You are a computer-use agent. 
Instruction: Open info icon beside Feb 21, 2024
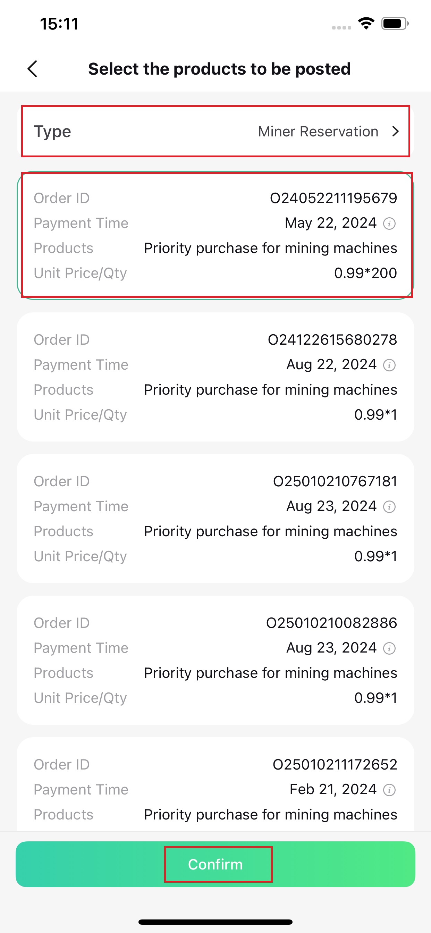coord(389,790)
